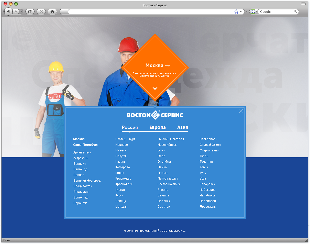Pick Ярославль from the city list
This screenshot has height=244, width=310.
pos(208,207)
